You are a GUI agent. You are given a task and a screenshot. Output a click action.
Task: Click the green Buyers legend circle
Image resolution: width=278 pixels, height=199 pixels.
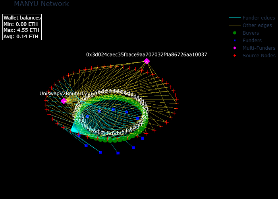[x=235, y=33]
